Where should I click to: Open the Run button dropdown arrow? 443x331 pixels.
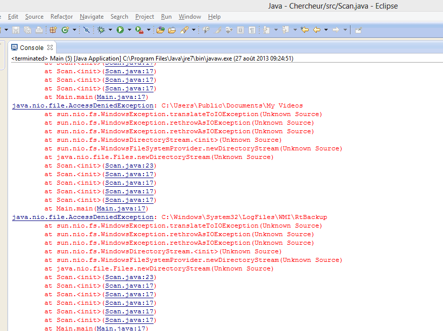pyautogui.click(x=129, y=30)
